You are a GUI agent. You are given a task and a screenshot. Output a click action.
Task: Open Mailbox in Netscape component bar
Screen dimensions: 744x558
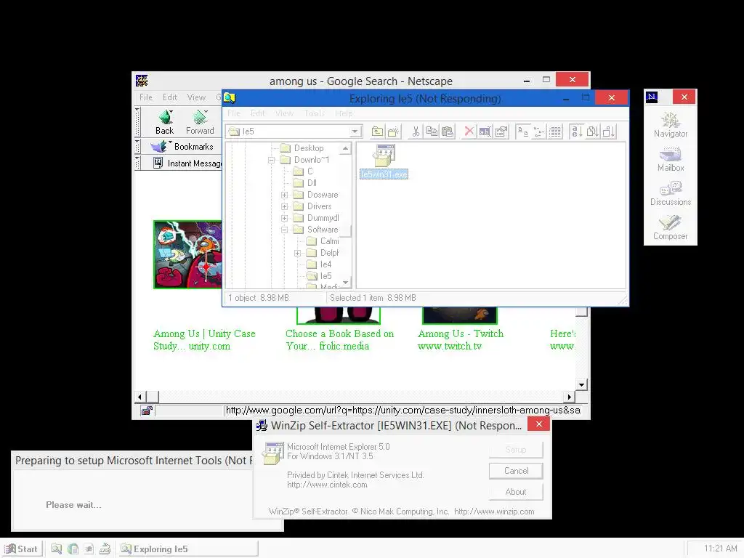pos(671,159)
